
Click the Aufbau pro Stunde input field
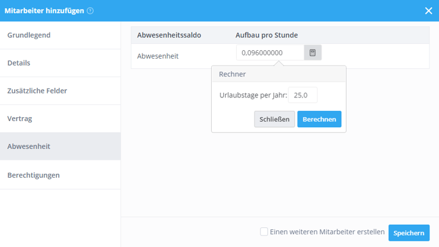pos(270,53)
